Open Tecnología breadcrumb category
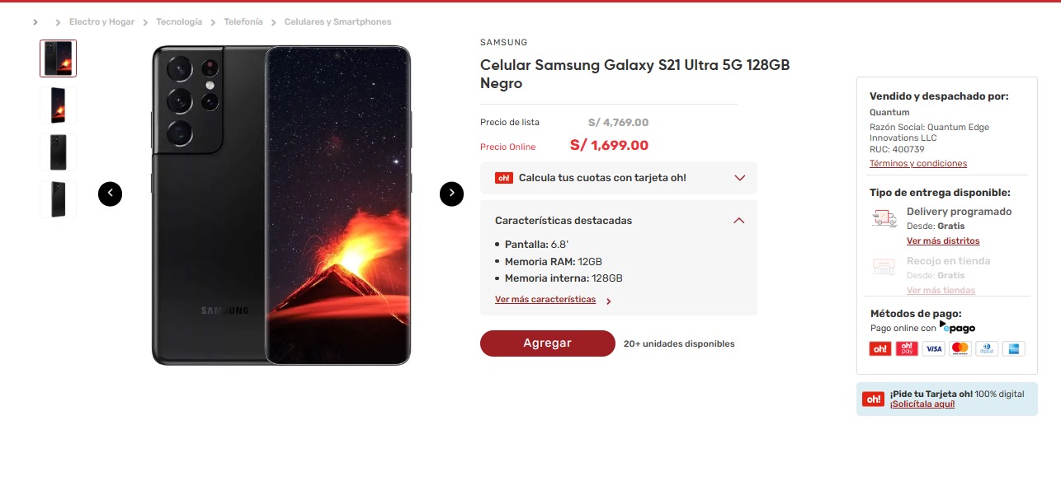Viewport: 1061px width, 495px height. pyautogui.click(x=179, y=22)
